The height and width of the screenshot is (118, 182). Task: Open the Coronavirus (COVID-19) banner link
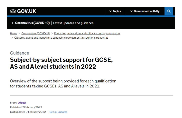pos(33,23)
